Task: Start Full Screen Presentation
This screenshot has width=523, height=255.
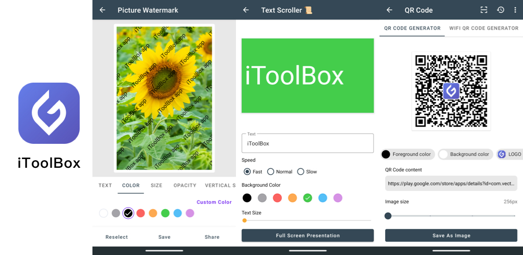Action: point(307,235)
